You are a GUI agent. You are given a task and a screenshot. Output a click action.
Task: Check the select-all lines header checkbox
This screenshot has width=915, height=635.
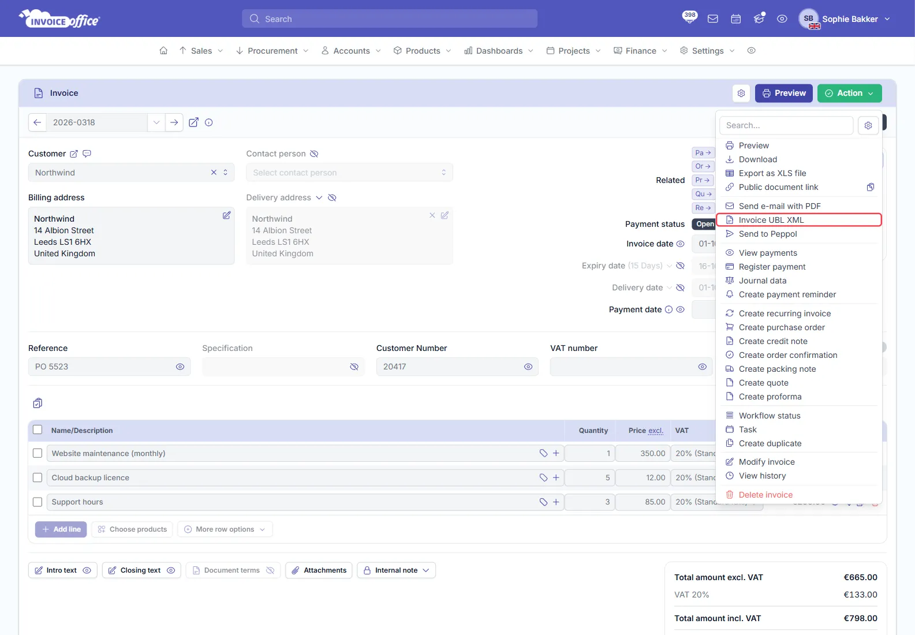coord(38,430)
